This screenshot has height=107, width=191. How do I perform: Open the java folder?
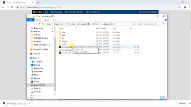click(x=63, y=35)
